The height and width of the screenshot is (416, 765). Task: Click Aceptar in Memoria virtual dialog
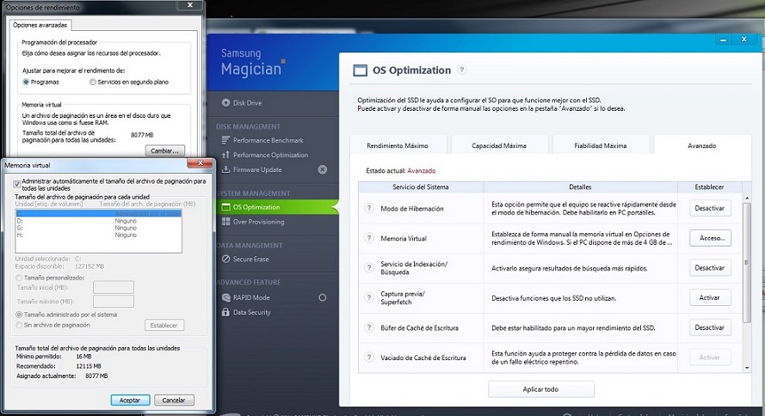(x=130, y=400)
